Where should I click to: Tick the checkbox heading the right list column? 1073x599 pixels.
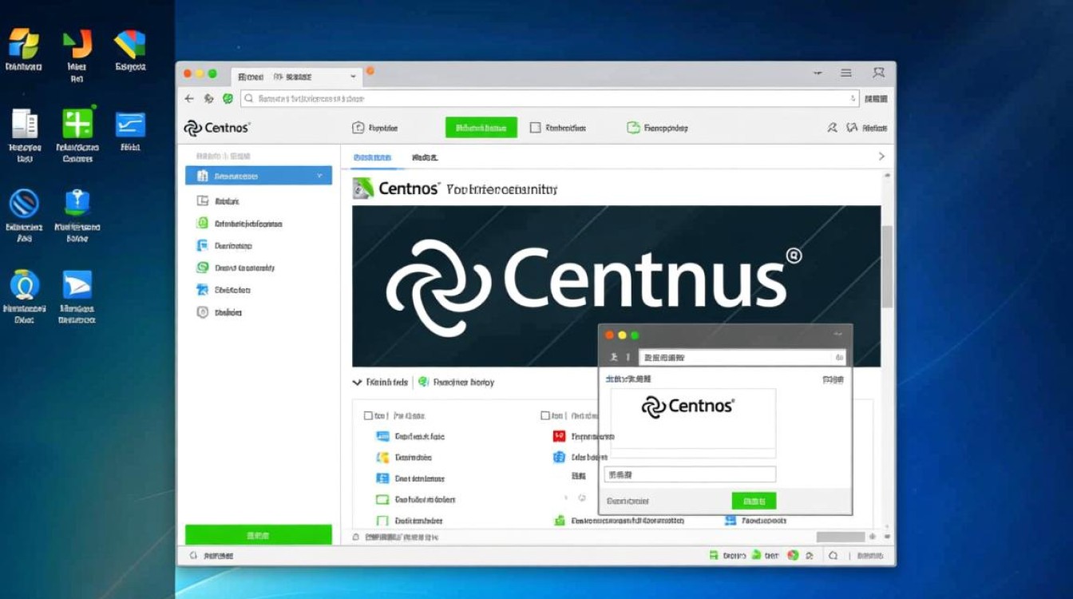[x=545, y=415]
